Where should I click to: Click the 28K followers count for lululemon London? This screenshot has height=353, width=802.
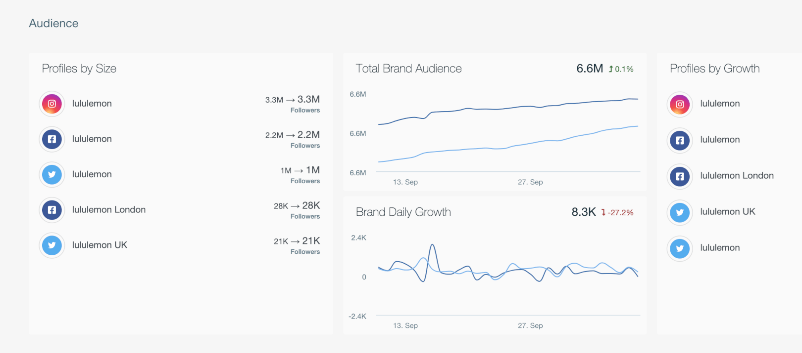pos(310,205)
